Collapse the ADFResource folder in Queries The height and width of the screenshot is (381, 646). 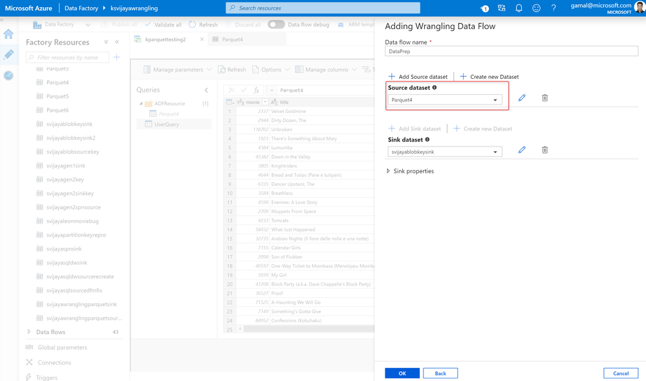pyautogui.click(x=141, y=104)
